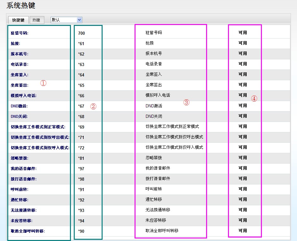Screen dimensions: 297x241
Task: Select the *67 code for DND激活
Action: tap(81, 106)
